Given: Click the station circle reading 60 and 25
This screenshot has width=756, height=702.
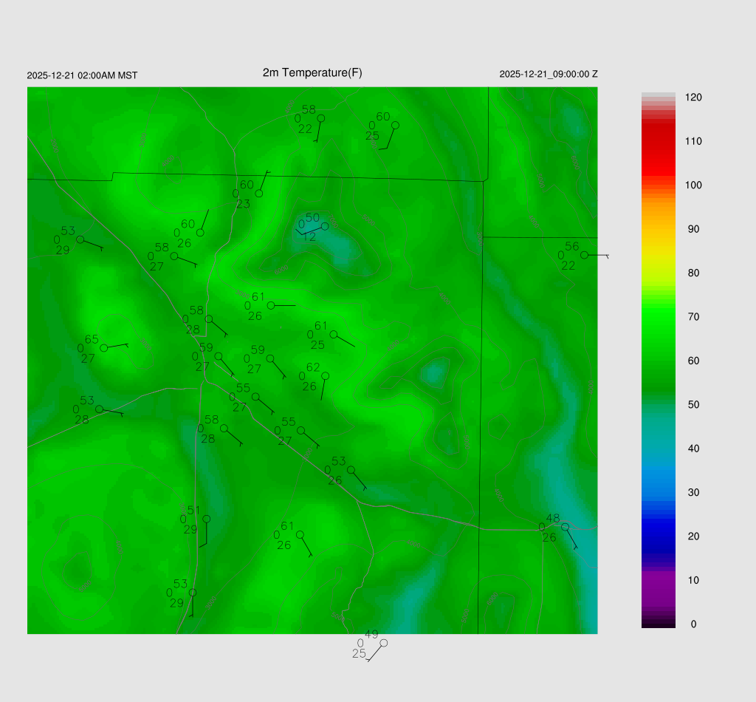Looking at the screenshot, I should [395, 125].
